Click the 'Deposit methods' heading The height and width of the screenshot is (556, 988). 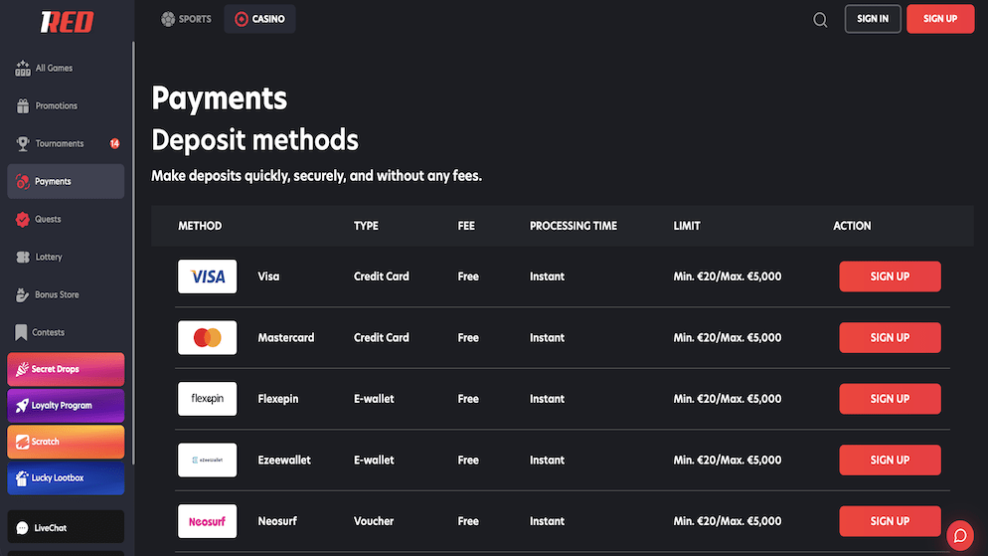click(254, 140)
